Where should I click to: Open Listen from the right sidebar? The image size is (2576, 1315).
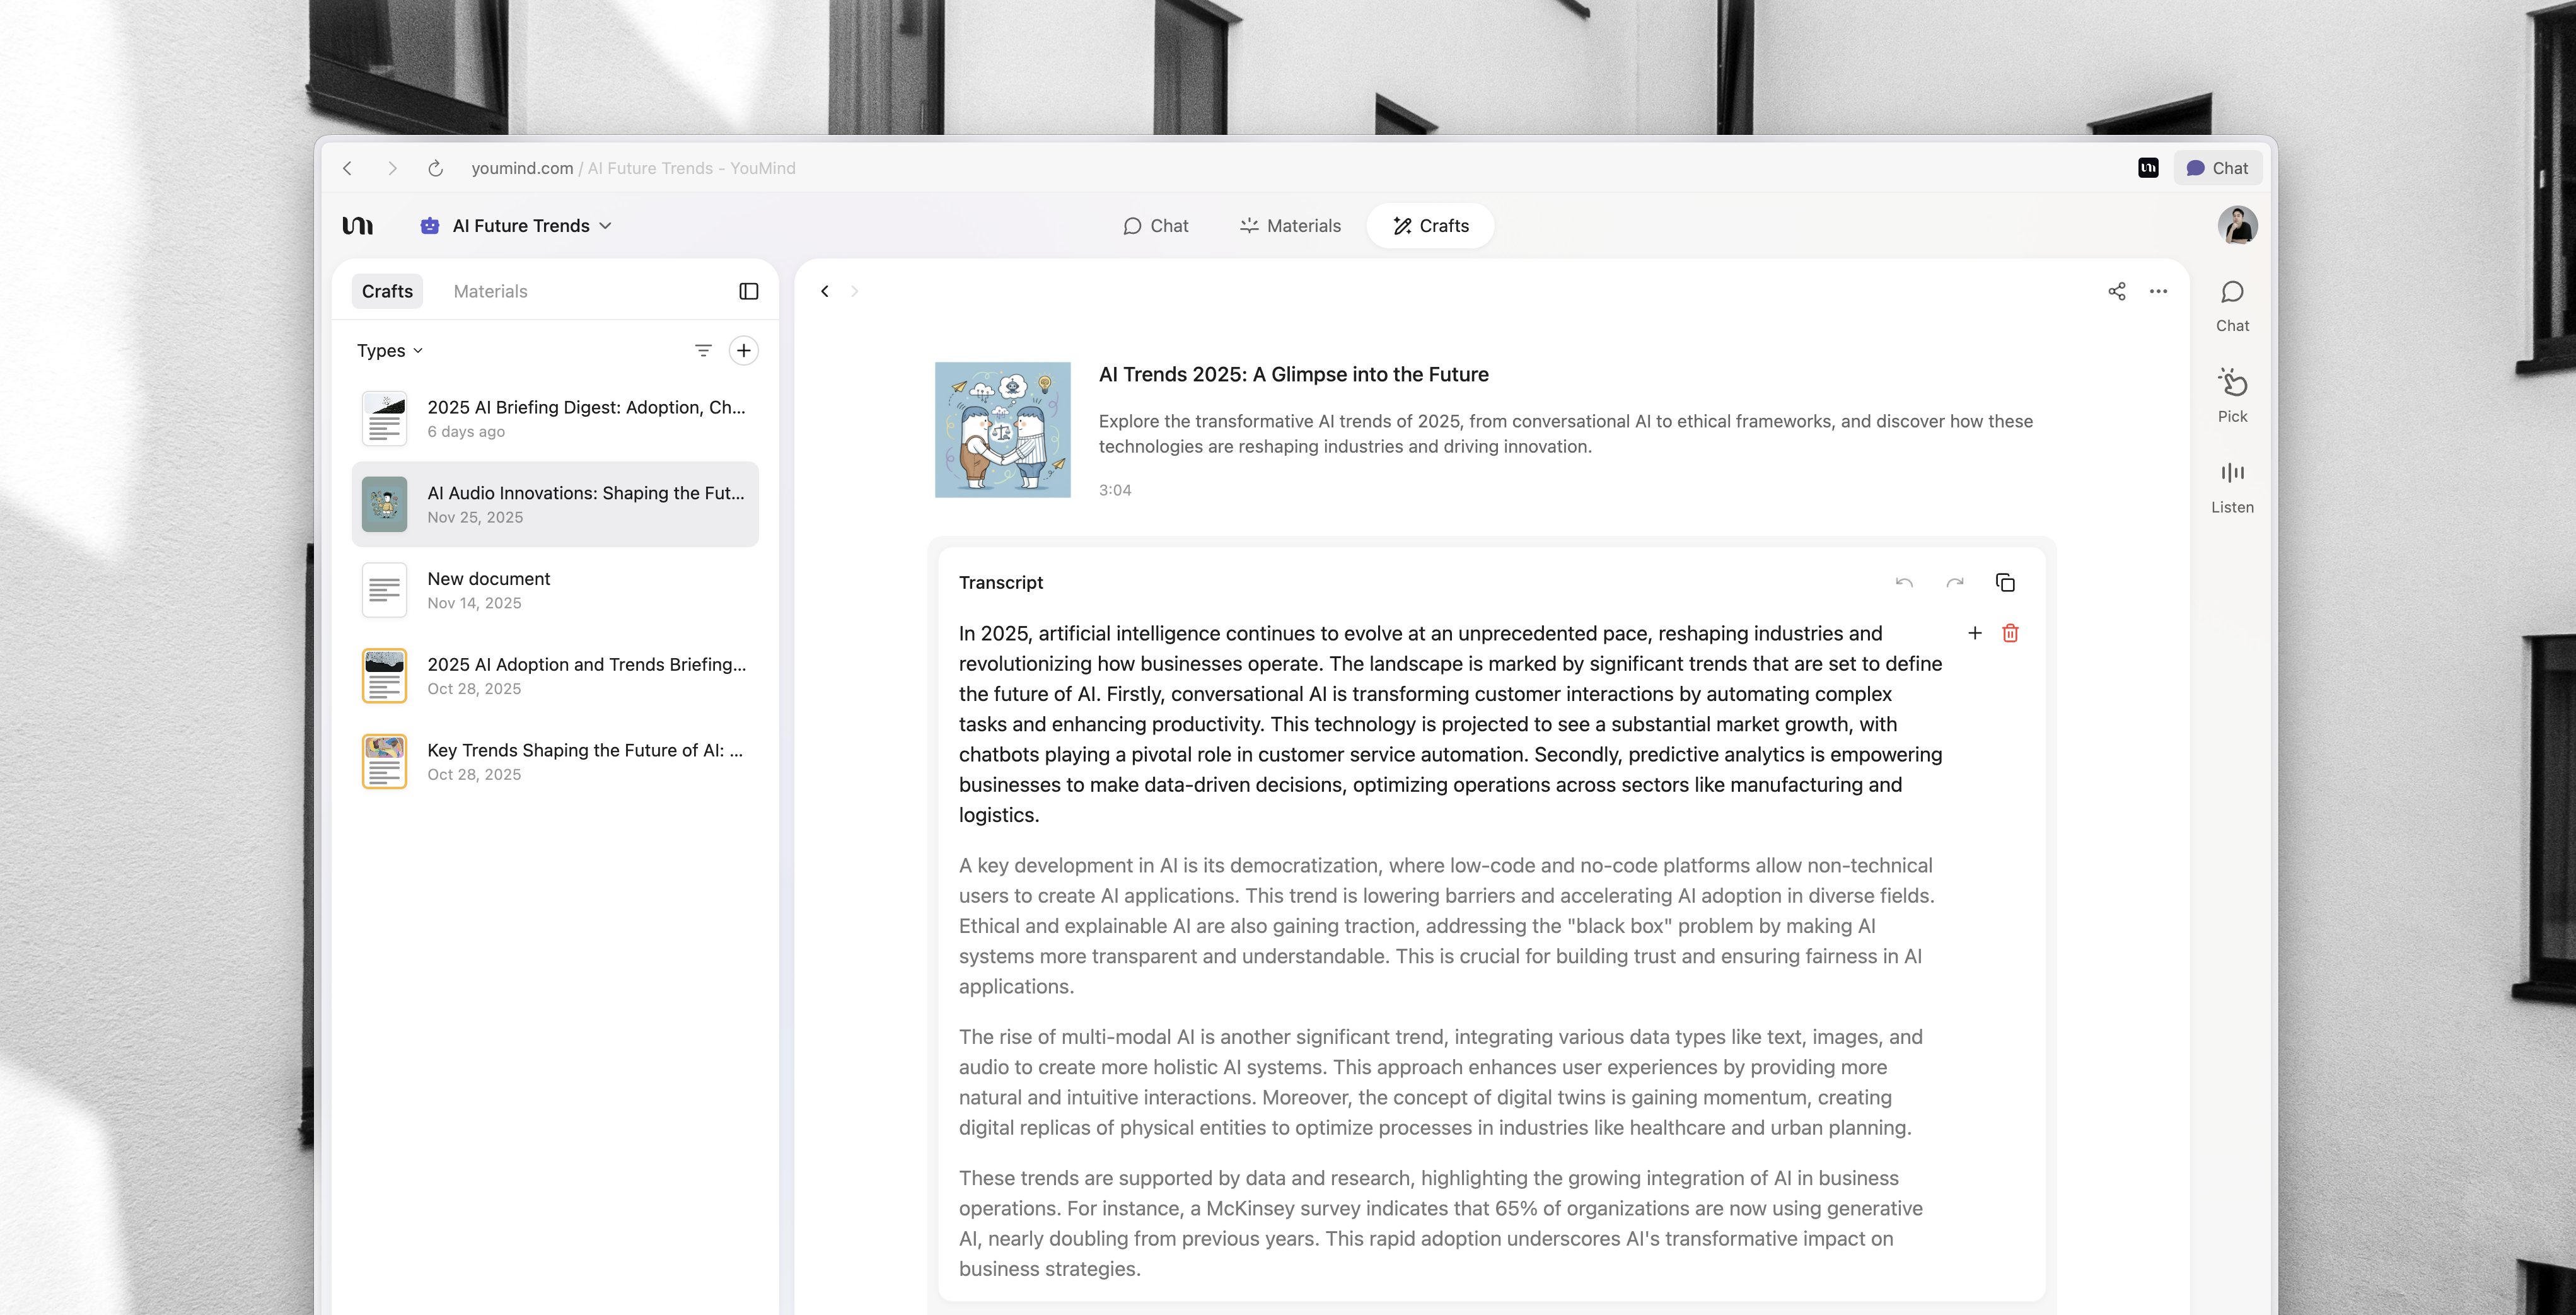pyautogui.click(x=2232, y=486)
